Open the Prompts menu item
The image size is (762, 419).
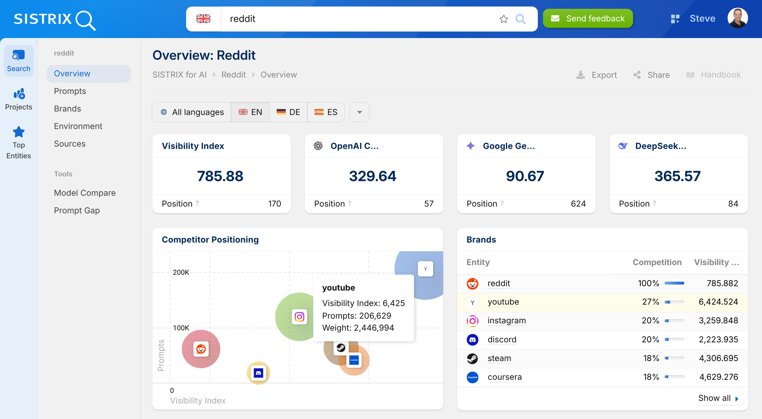coord(70,91)
